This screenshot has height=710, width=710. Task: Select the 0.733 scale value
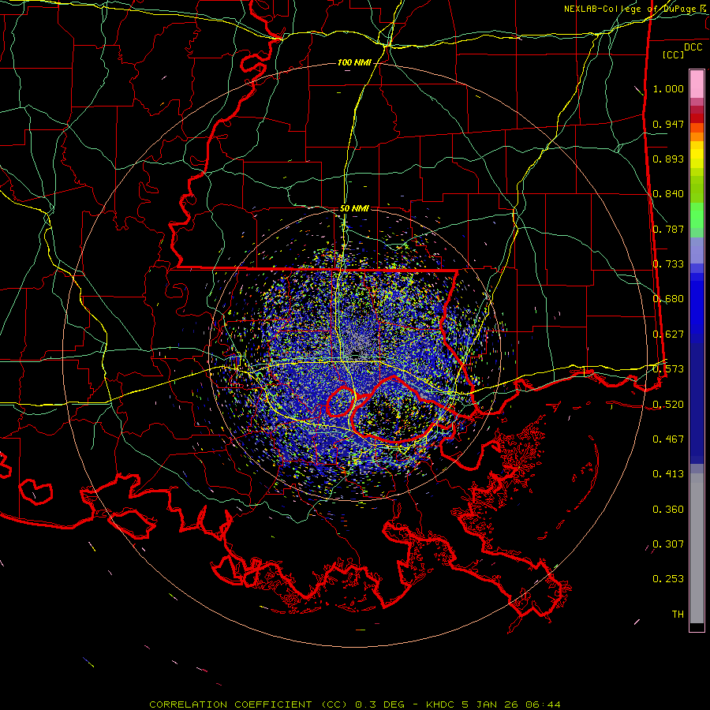click(668, 264)
